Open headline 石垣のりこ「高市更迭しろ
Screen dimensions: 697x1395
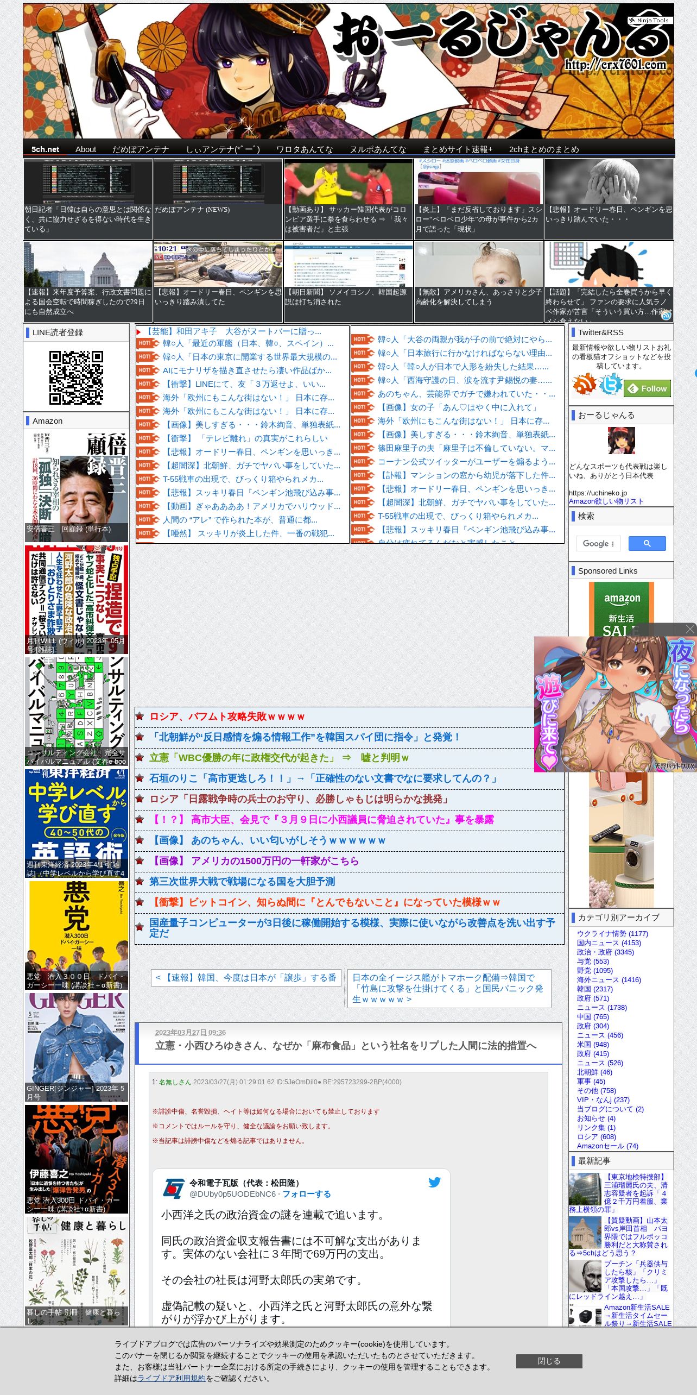[x=324, y=778]
